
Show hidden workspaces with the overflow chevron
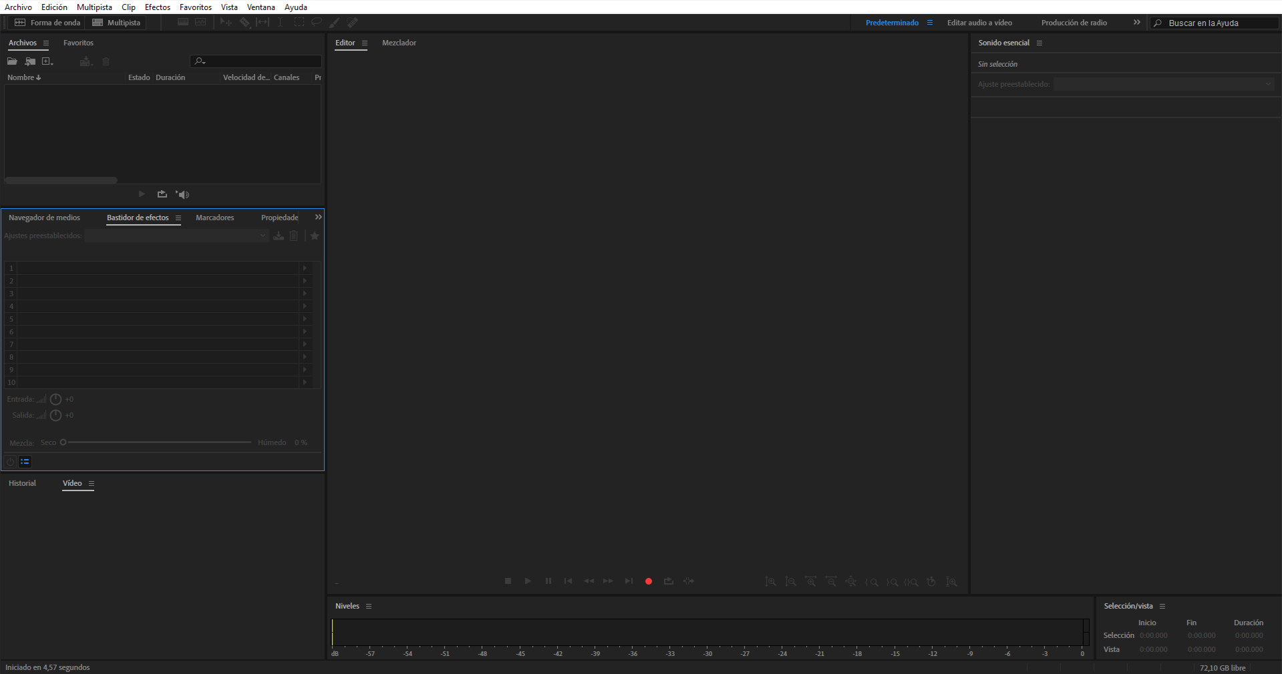point(1136,23)
